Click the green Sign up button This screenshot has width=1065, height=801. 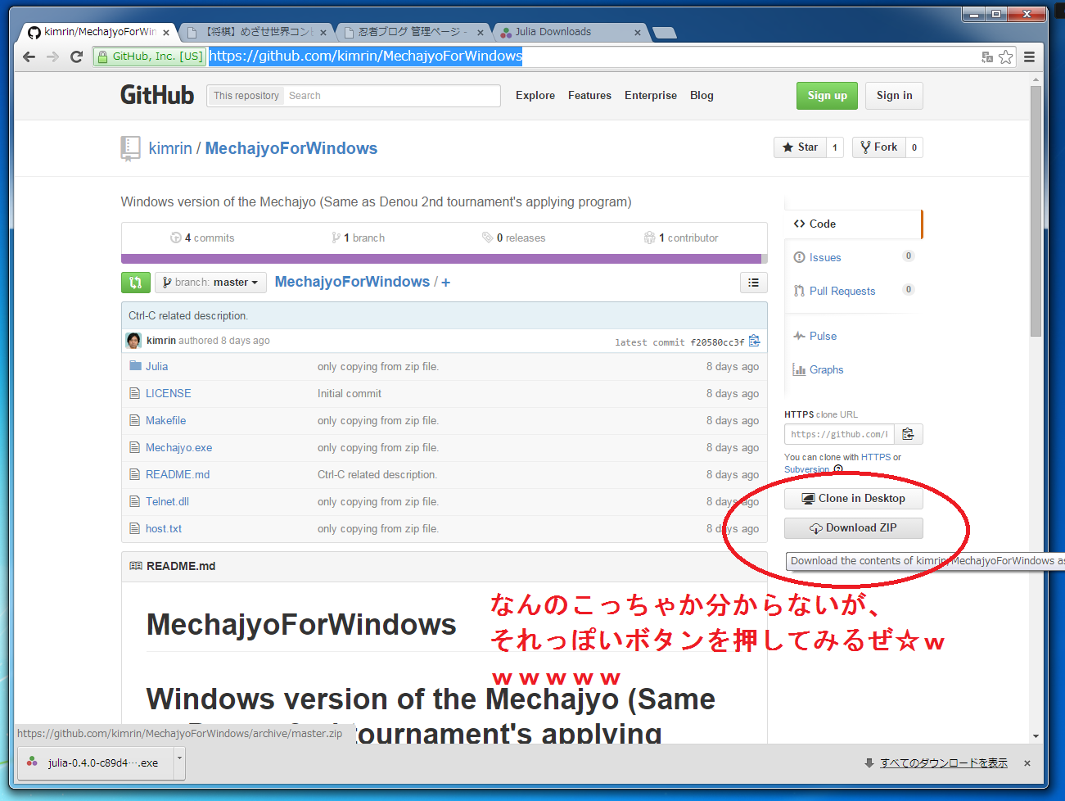828,96
